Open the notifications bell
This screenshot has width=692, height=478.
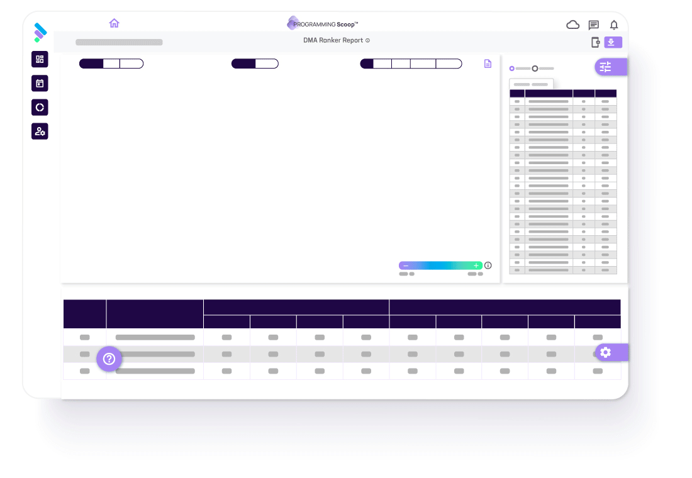tap(614, 25)
